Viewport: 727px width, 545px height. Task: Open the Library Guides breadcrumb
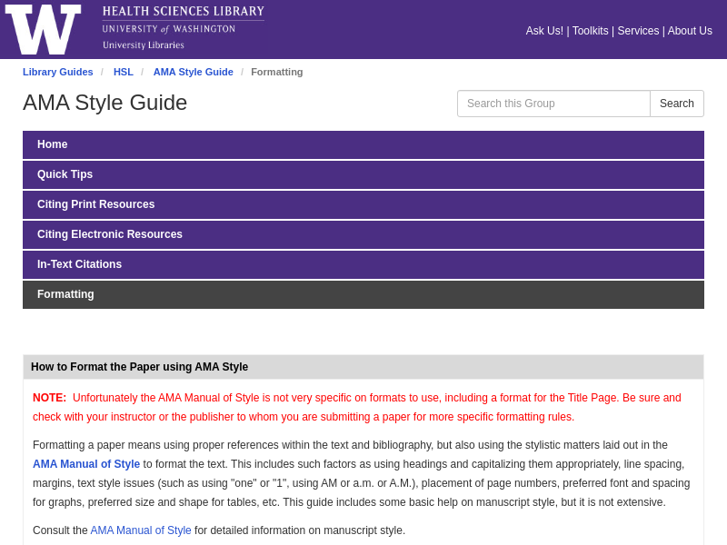coord(57,72)
